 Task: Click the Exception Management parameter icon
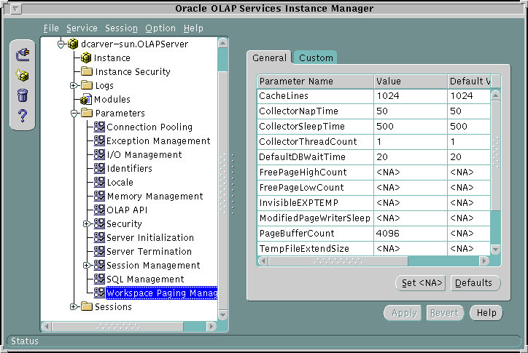pyautogui.click(x=99, y=140)
